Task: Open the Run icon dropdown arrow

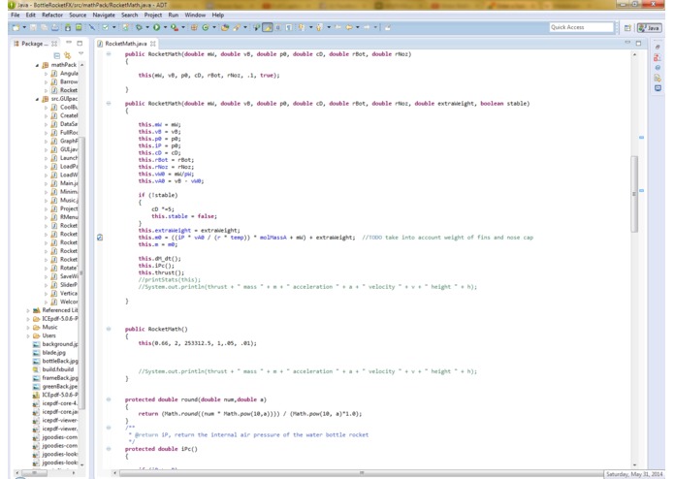Action: (x=165, y=27)
